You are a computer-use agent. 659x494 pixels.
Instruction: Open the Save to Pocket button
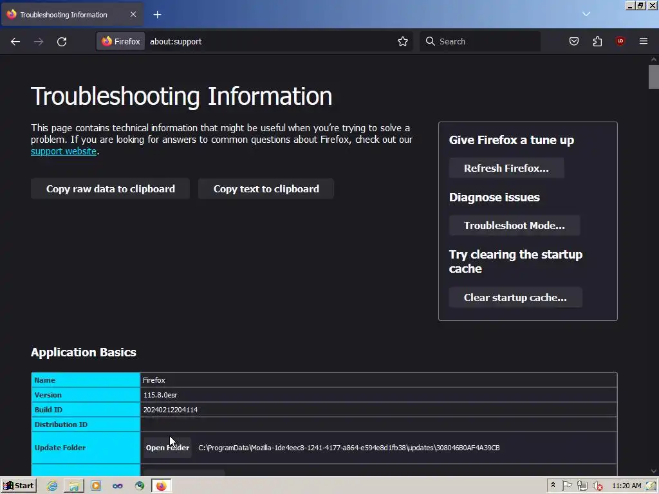(x=573, y=41)
